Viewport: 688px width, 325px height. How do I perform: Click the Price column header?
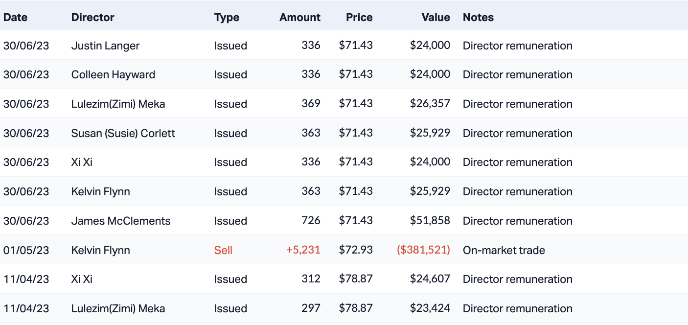point(359,17)
